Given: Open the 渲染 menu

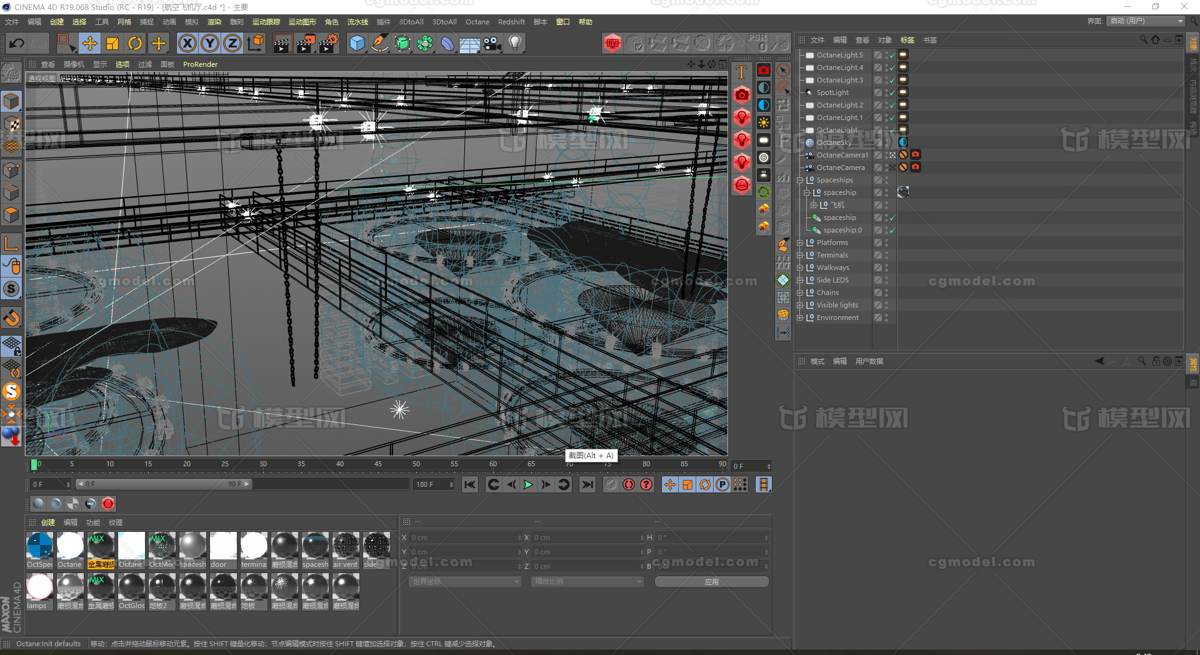Looking at the screenshot, I should (x=214, y=22).
